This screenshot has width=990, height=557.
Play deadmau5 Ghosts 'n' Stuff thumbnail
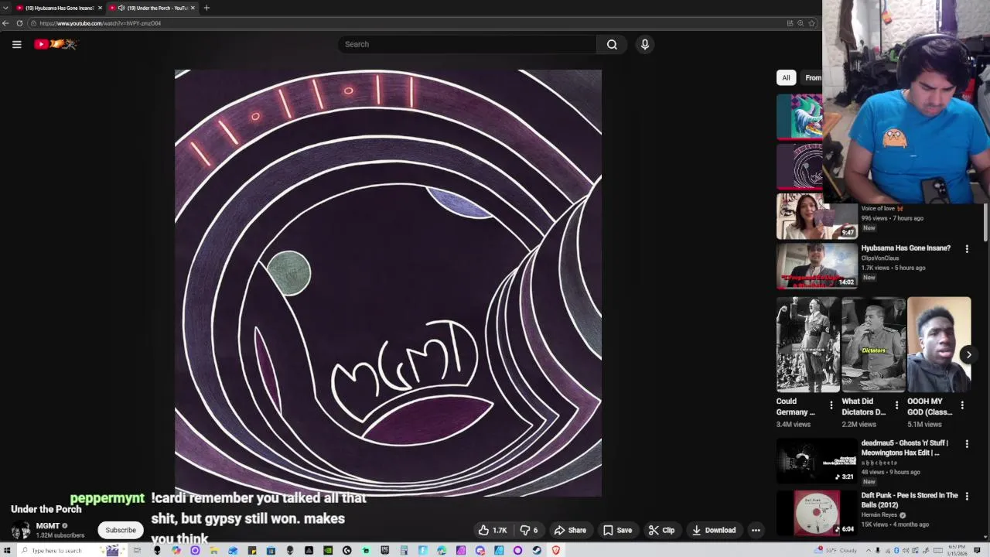[x=817, y=460]
